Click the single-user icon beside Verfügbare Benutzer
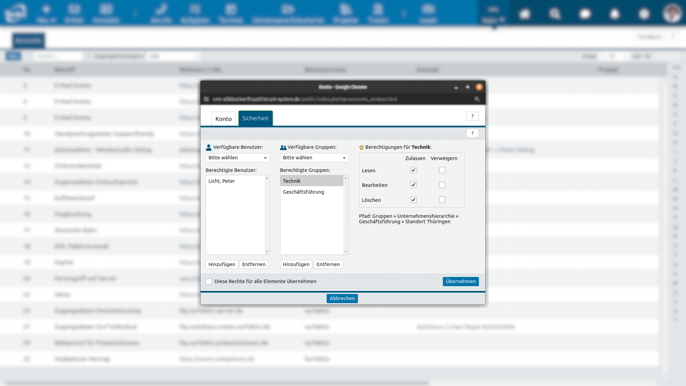The image size is (686, 386). [209, 147]
